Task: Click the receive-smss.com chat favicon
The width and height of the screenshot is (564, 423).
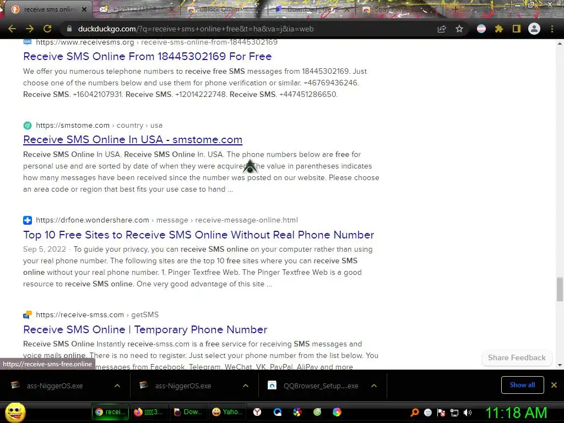Action: coord(28,314)
